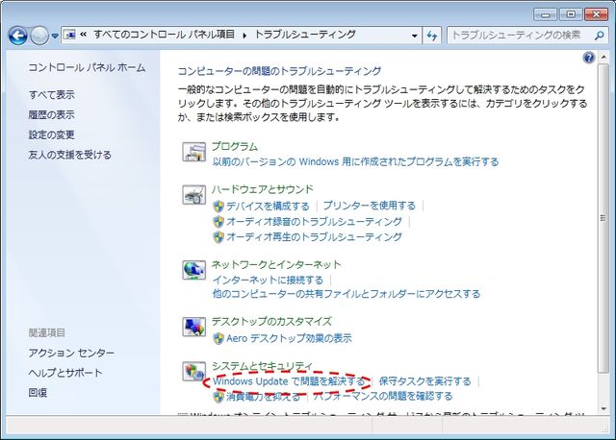Open オーディオ再生のトラブルシューティング
616x440 pixels.
315,237
